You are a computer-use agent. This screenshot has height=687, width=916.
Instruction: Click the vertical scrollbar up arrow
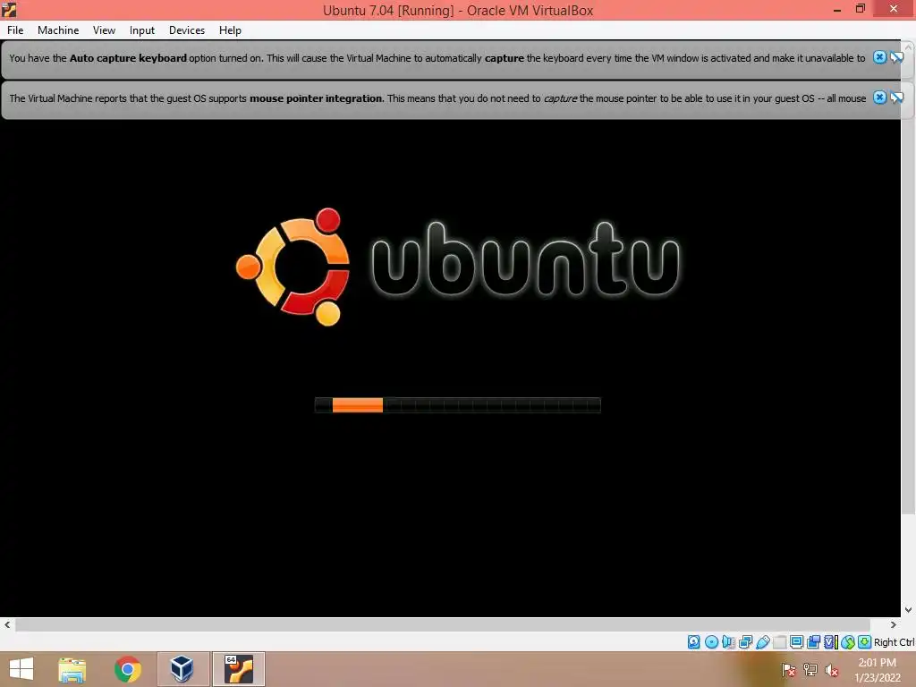pos(909,46)
